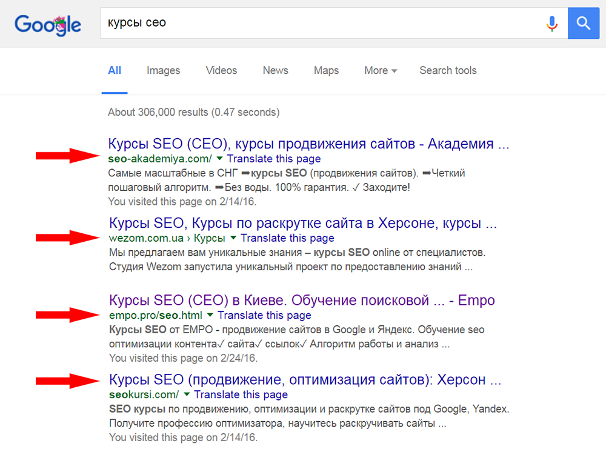The image size is (606, 449).
Task: Expand dropdown arrow next to empo.pro/seo.html
Action: (210, 315)
